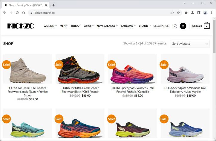Bookmark this page with the star icon
The width and height of the screenshot is (216, 141).
point(178,13)
